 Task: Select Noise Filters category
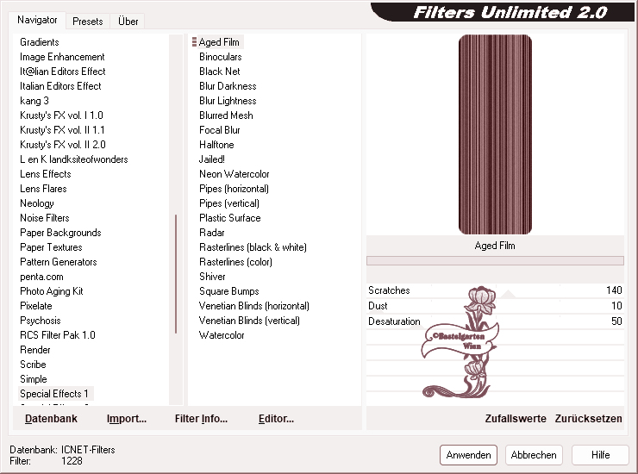pyautogui.click(x=45, y=218)
